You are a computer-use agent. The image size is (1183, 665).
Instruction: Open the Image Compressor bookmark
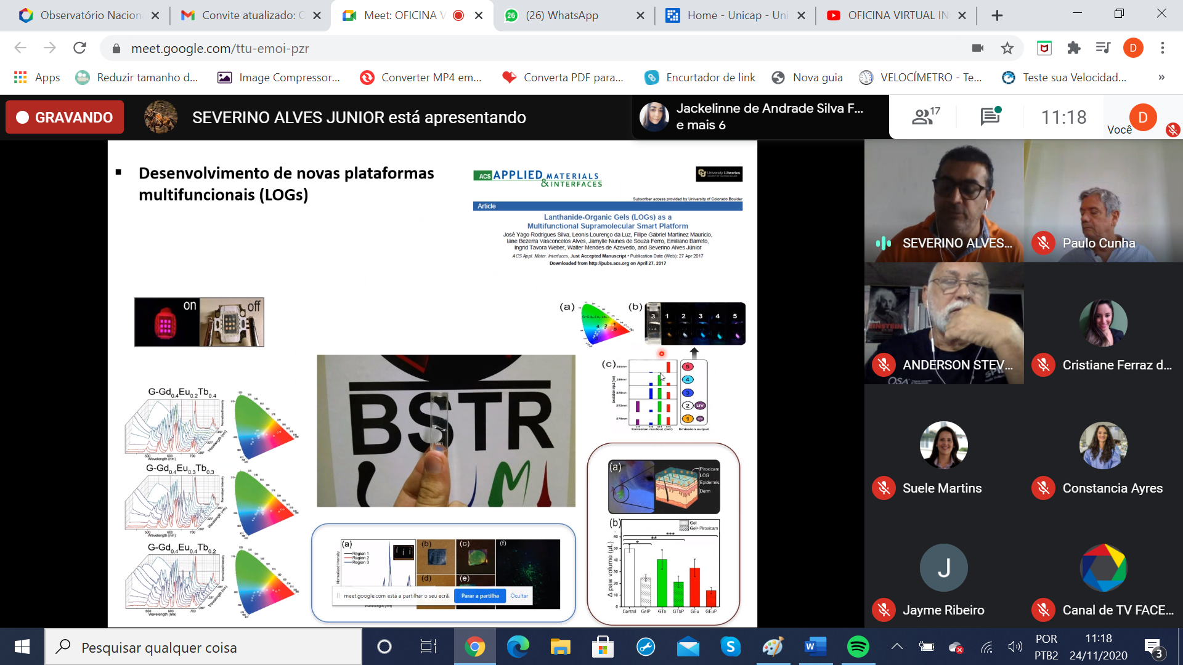tap(279, 78)
